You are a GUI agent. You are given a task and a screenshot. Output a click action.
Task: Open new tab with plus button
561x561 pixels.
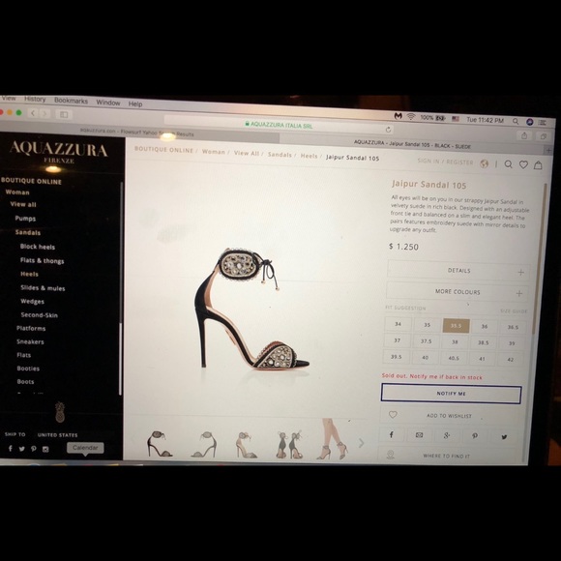coord(548,150)
